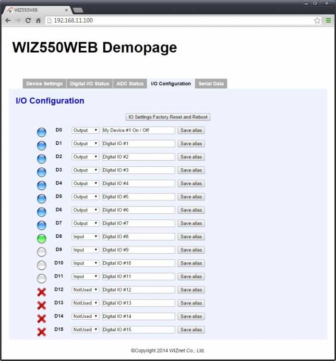The image size is (336, 361).
Task: Edit the 'Digital IO #4' alias field
Action: 139,184
